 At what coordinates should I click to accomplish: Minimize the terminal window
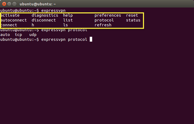pos(9,4)
